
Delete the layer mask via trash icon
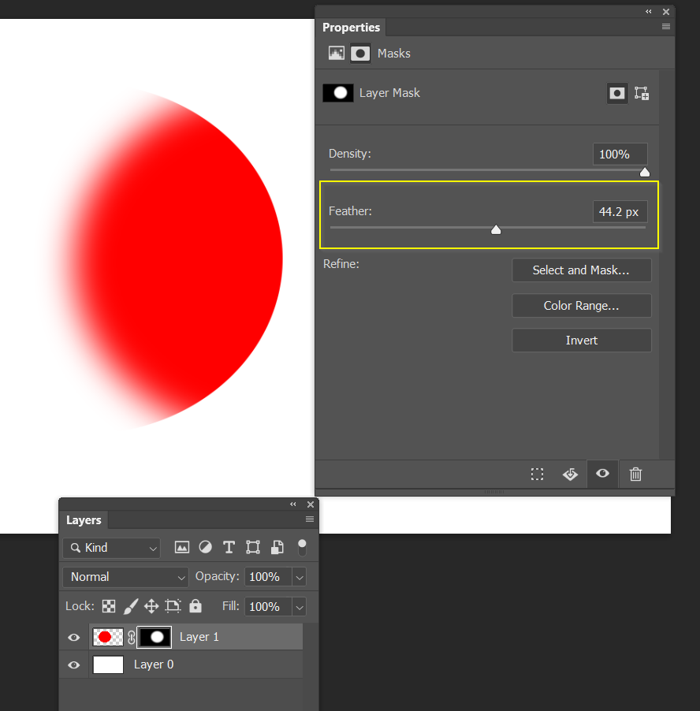[635, 475]
